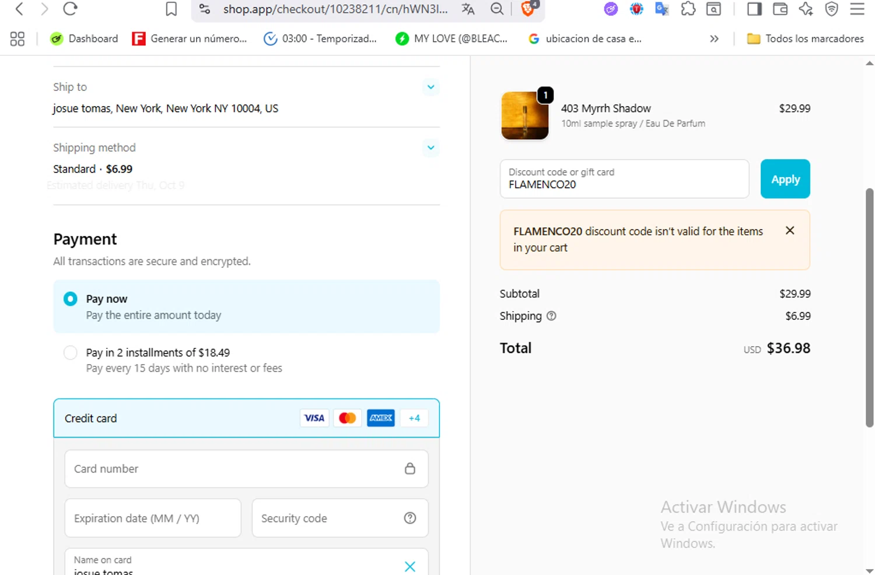Open the Brave Wallet icon
Viewport: 875px width, 575px height.
(780, 9)
